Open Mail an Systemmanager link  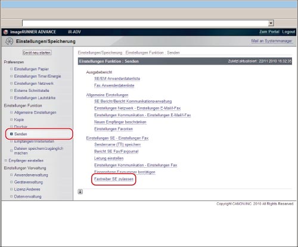click(x=272, y=41)
